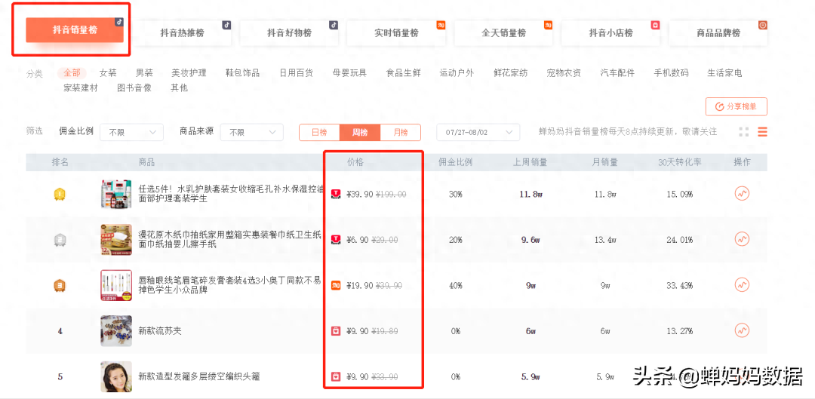Open product title 新款造型发箍多层缕空编织头箍
Viewport: 815px width, 399px height.
pyautogui.click(x=199, y=376)
